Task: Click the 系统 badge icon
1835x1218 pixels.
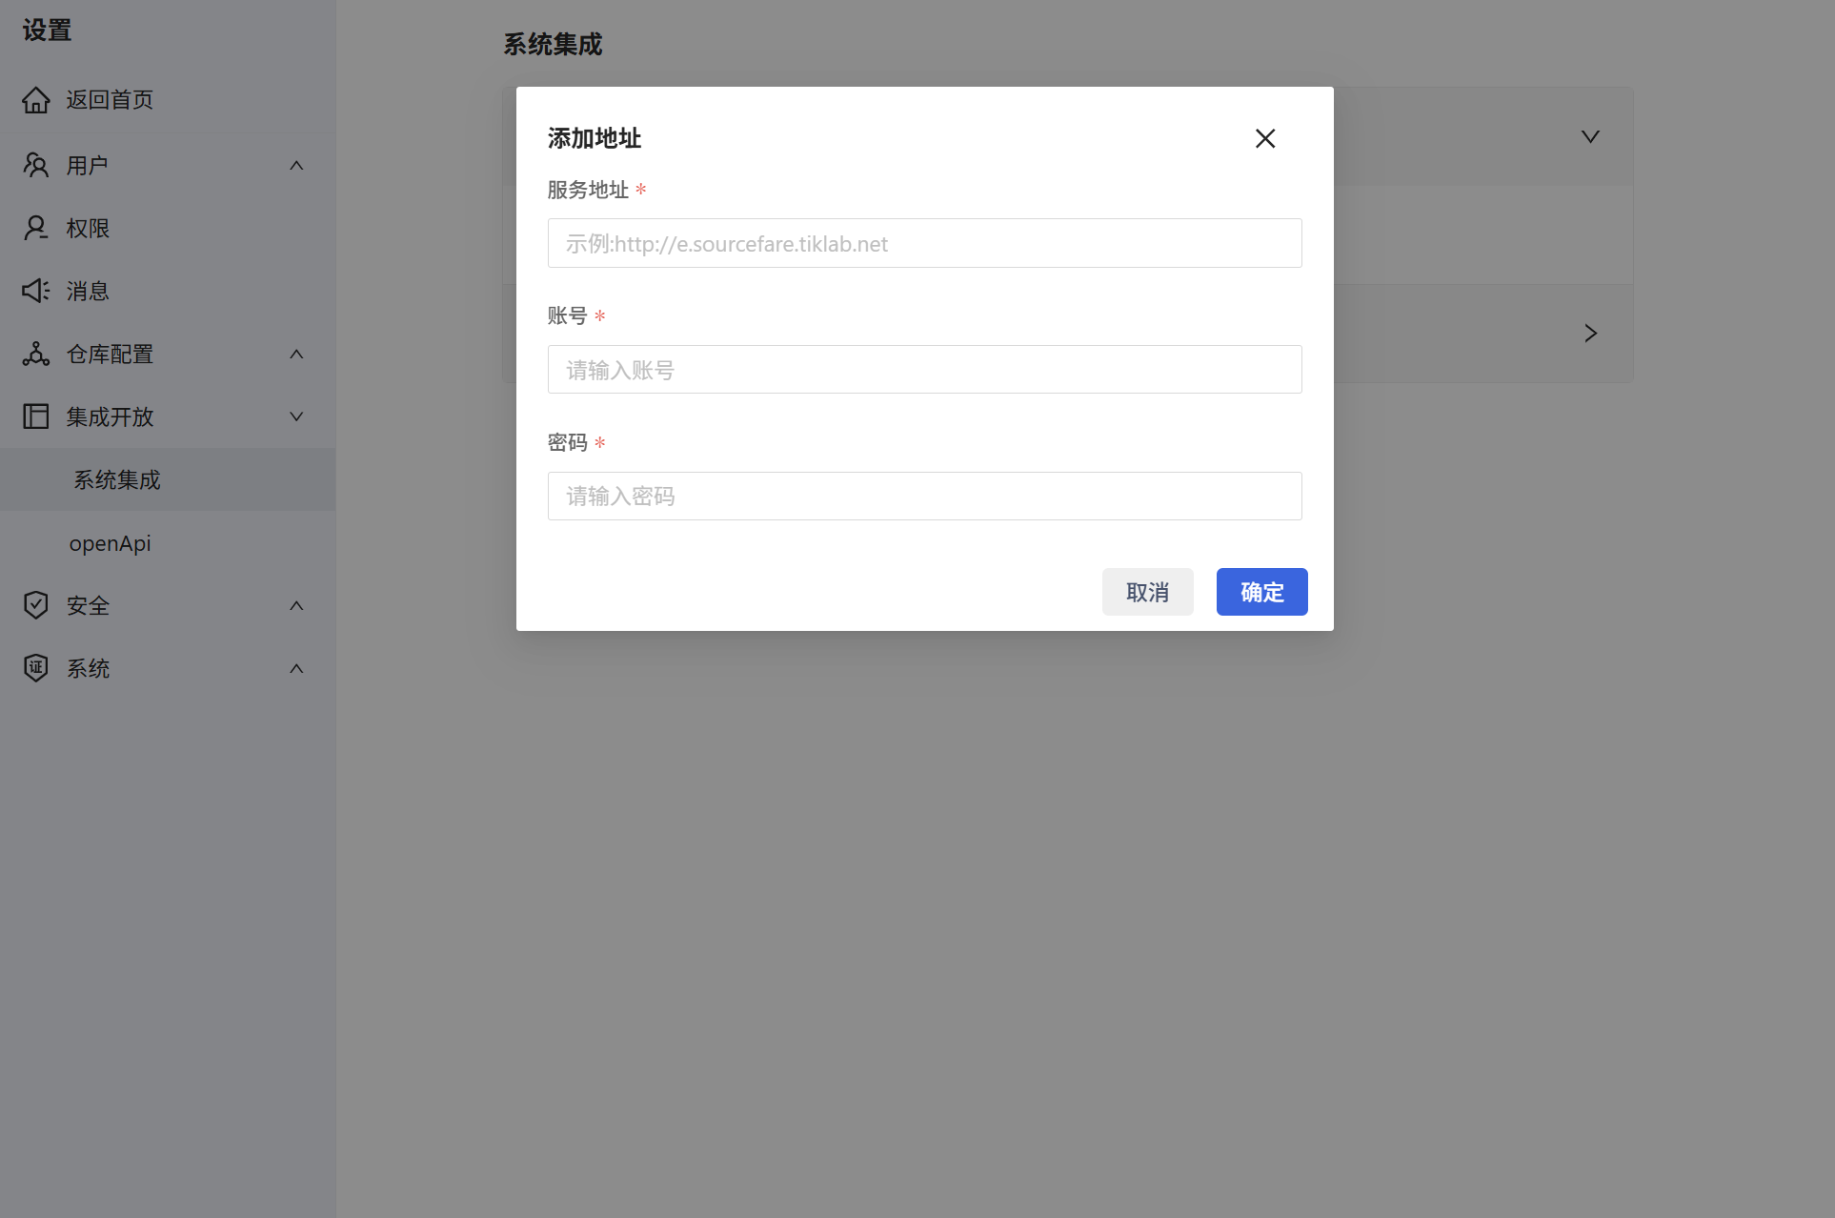Action: (x=36, y=668)
